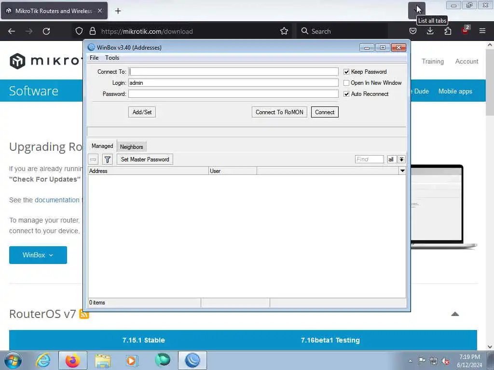Select the MikroTik Routers and Wireless tab
This screenshot has height=370, width=494.
[x=54, y=11]
